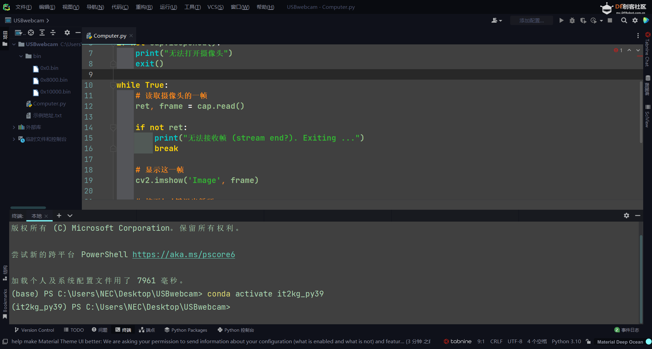Open project panel options gear

[67, 33]
